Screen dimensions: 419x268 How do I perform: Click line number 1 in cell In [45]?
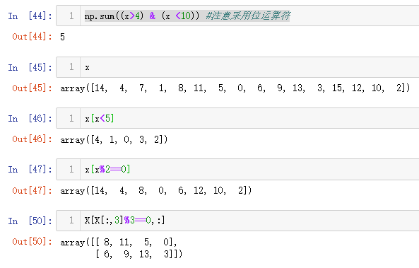click(x=71, y=67)
